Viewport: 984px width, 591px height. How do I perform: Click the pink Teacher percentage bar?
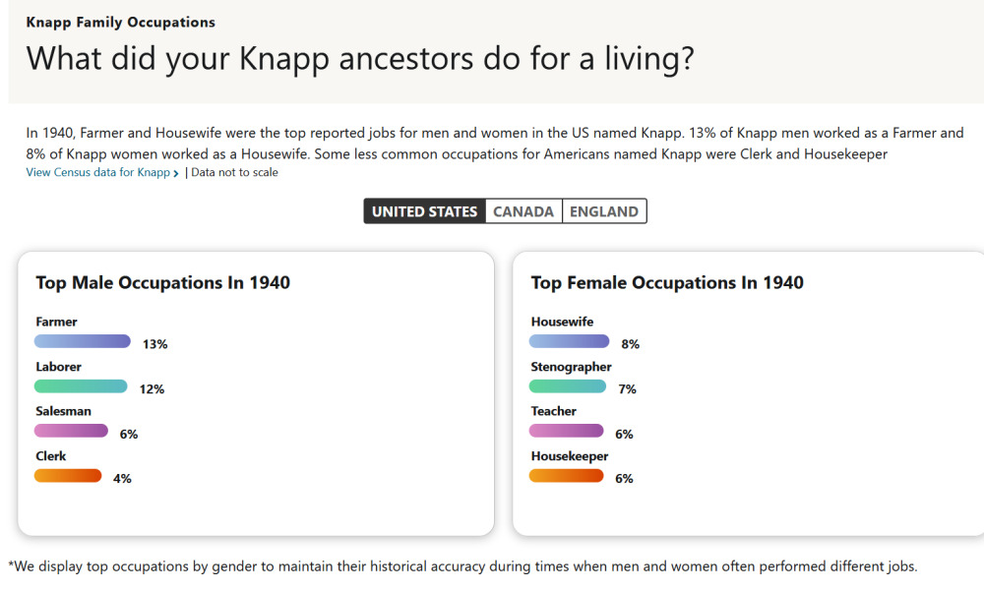click(x=566, y=431)
